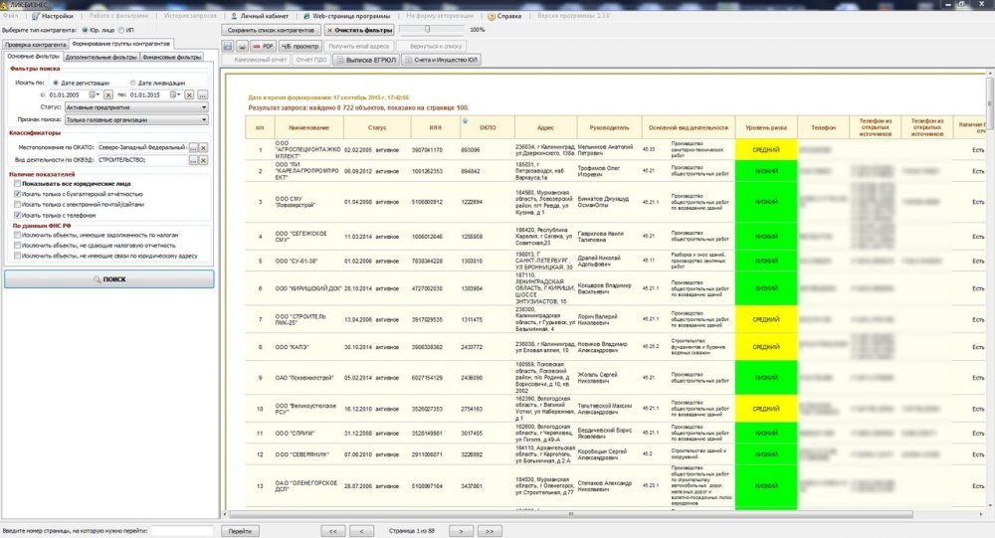Clear the start date with its X button
Image resolution: width=995 pixels, height=538 pixels.
[x=108, y=94]
